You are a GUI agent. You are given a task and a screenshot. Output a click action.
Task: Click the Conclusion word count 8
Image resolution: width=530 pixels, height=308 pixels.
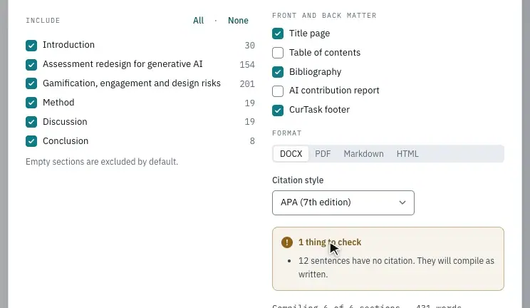click(252, 141)
